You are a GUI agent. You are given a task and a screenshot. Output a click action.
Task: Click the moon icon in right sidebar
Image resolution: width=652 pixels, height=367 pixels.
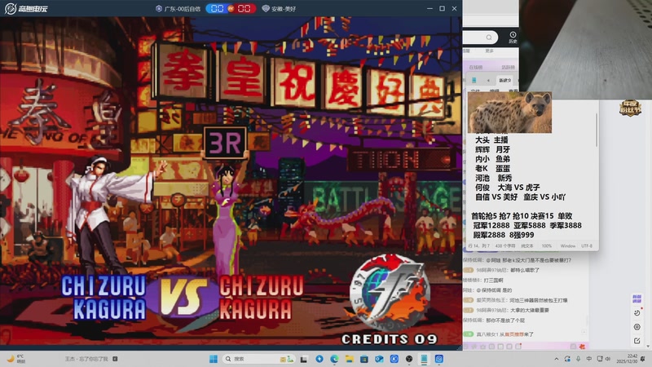pos(637,312)
